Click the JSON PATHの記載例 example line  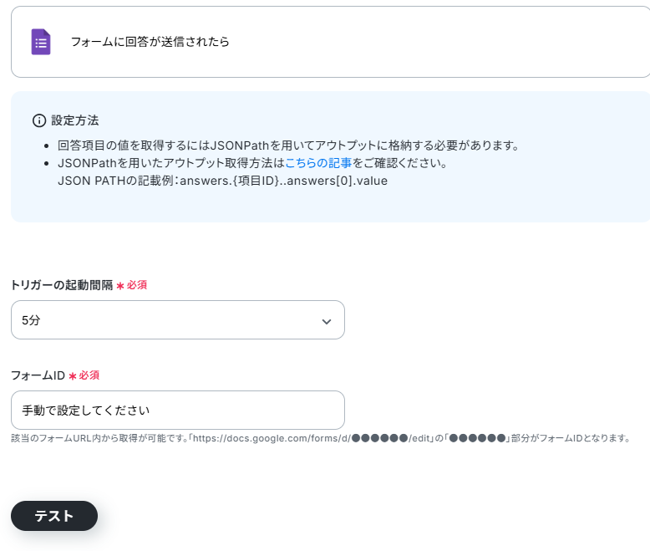pos(222,181)
